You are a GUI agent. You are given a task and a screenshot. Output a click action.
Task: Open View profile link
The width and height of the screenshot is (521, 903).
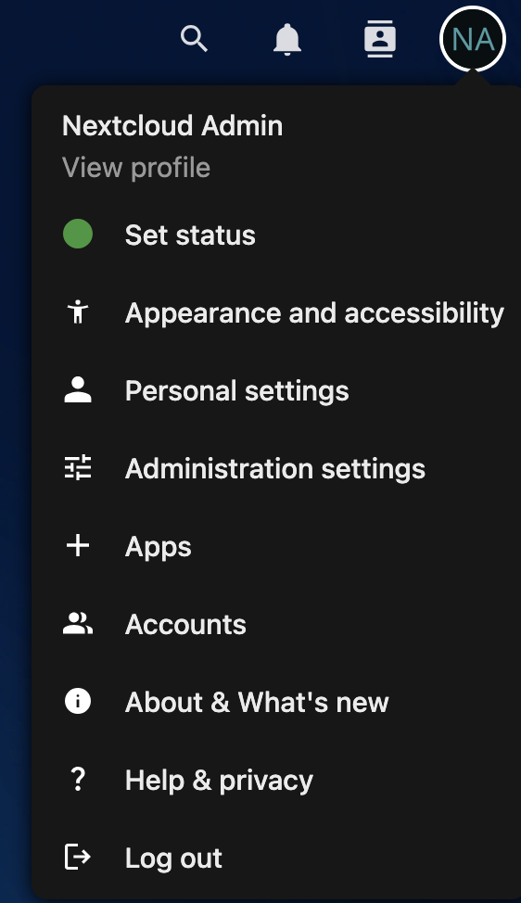tap(136, 168)
